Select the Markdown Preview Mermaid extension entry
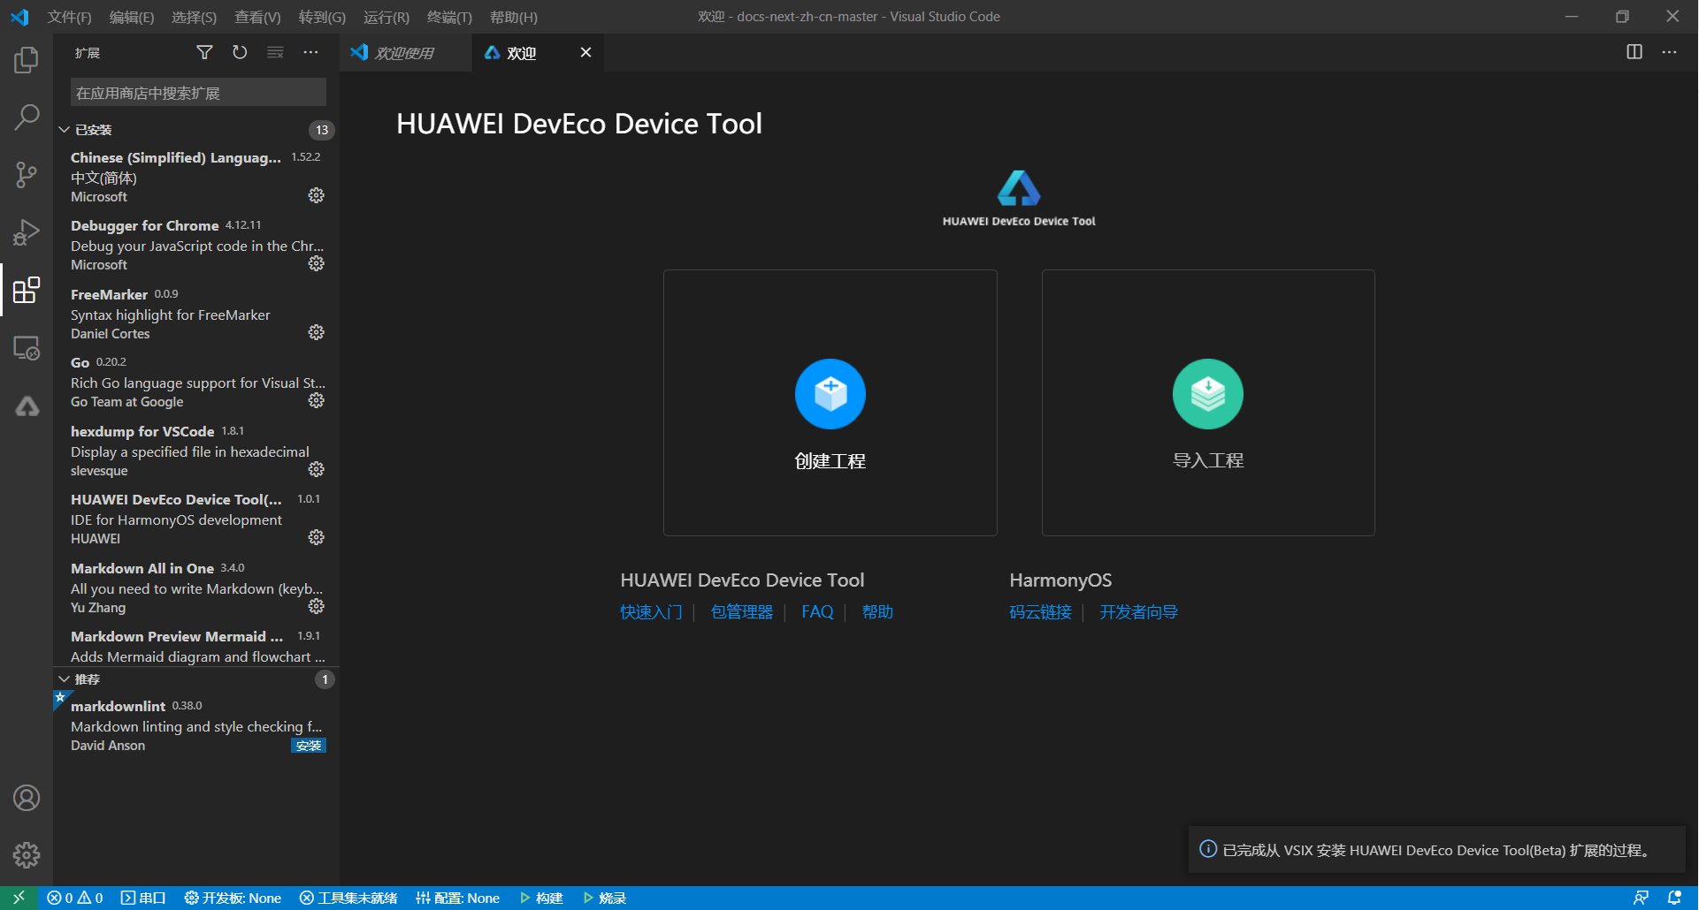This screenshot has width=1699, height=910. 196,646
